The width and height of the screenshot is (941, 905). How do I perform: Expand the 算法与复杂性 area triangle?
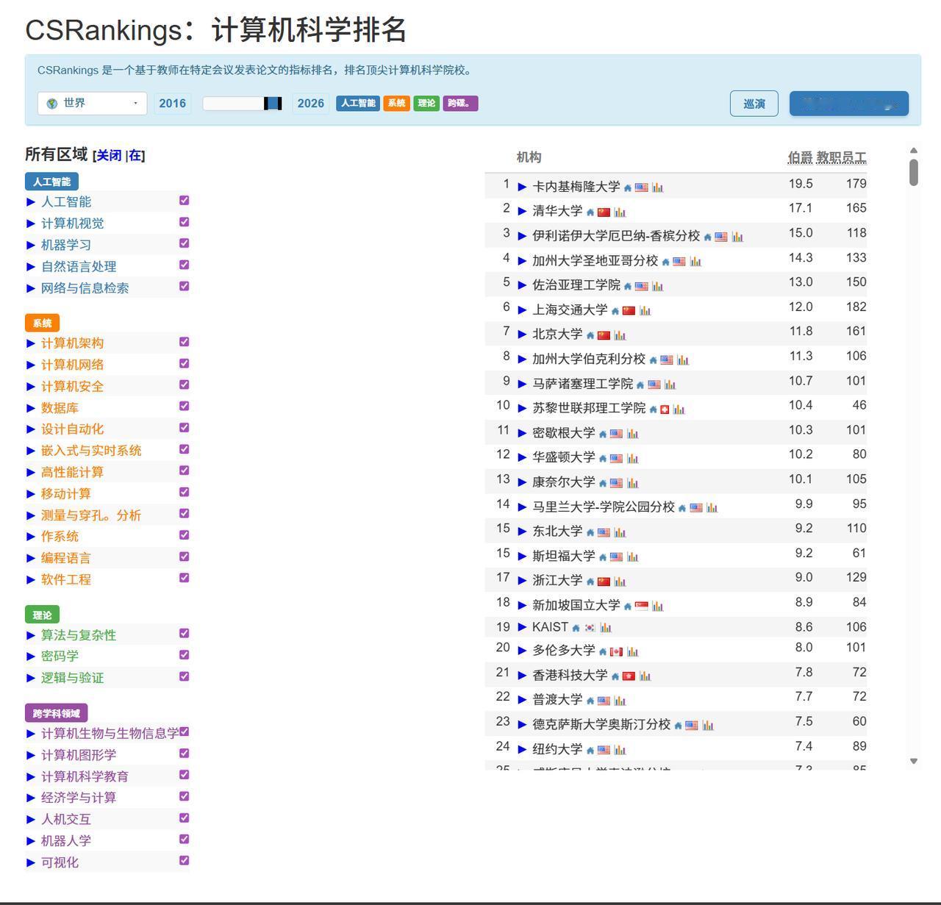(31, 635)
